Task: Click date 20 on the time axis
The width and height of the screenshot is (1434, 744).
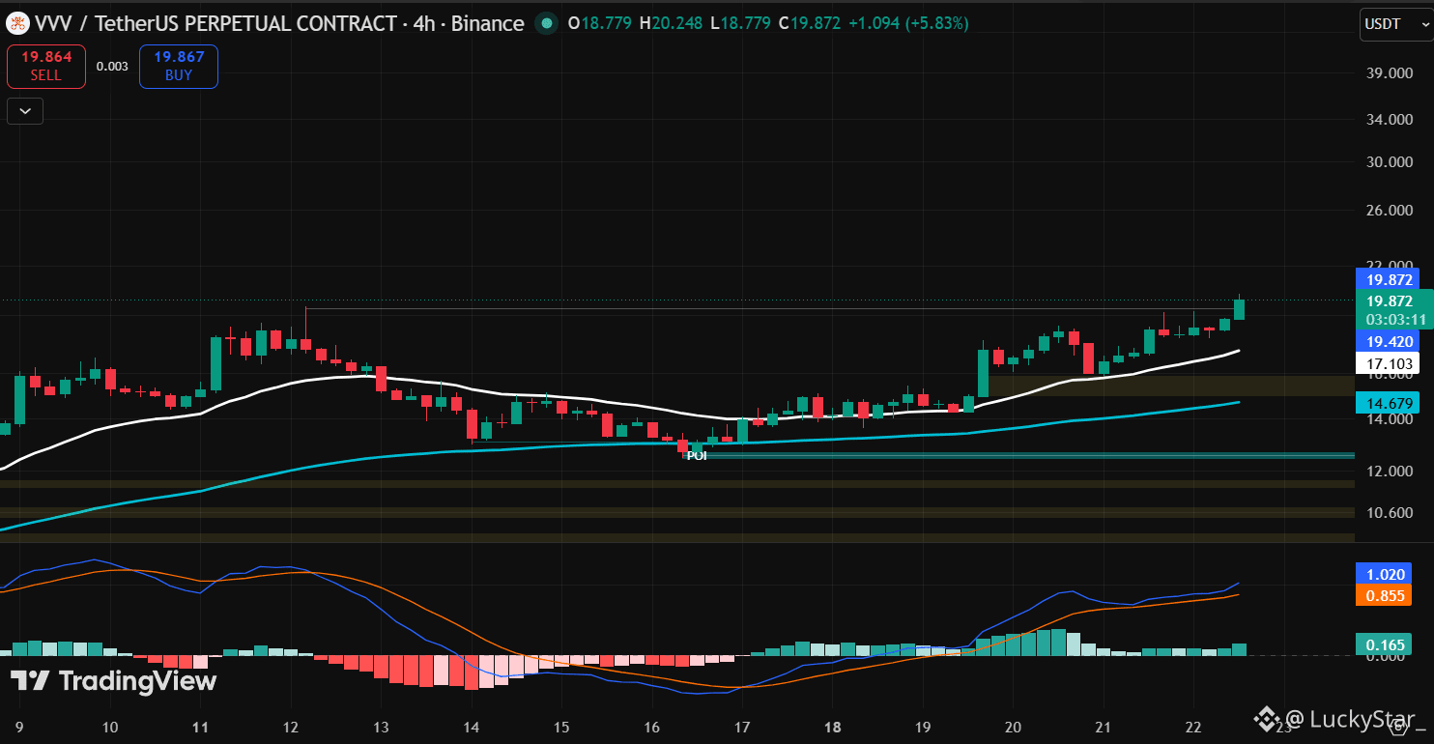Action: pos(1014,729)
